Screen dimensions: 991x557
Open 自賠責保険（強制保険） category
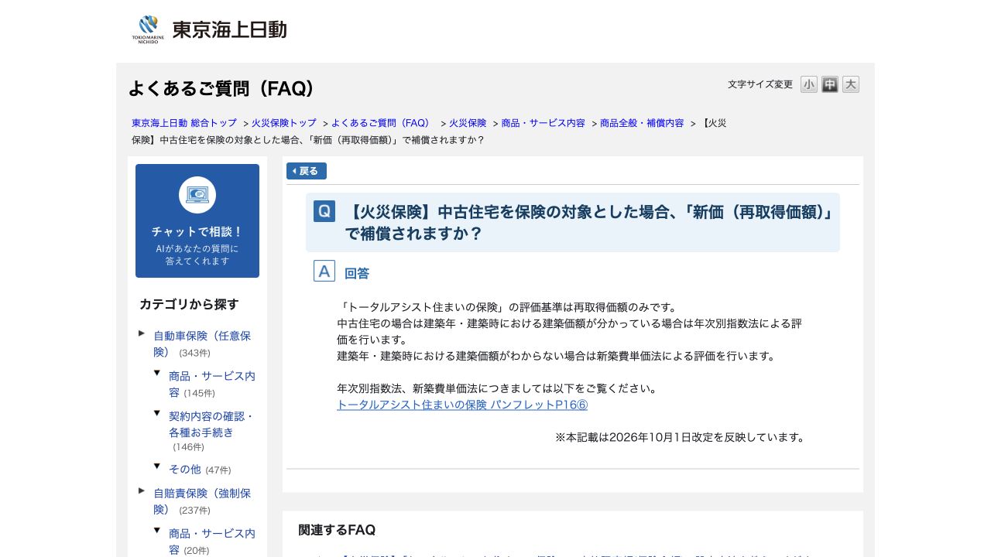click(202, 501)
